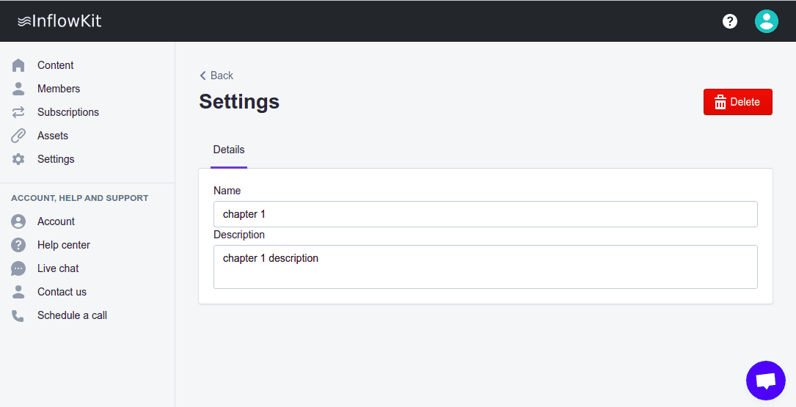Viewport: 796px width, 407px height.
Task: Click the Members person icon
Action: [18, 89]
